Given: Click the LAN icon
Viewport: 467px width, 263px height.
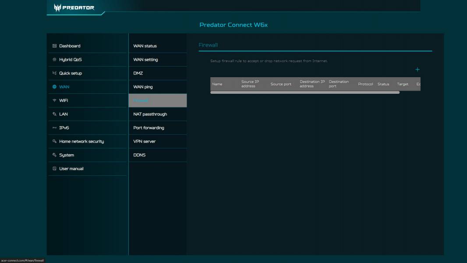Looking at the screenshot, I should 54,114.
